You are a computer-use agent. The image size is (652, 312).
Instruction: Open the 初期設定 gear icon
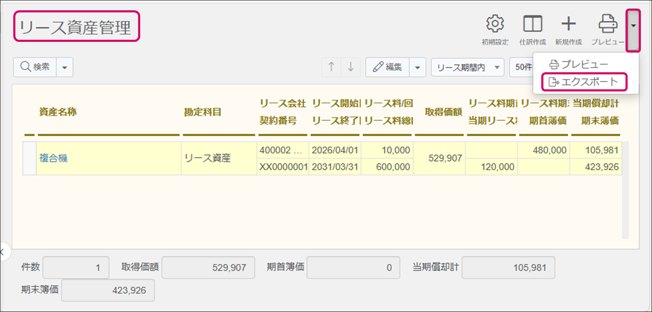pos(495,29)
